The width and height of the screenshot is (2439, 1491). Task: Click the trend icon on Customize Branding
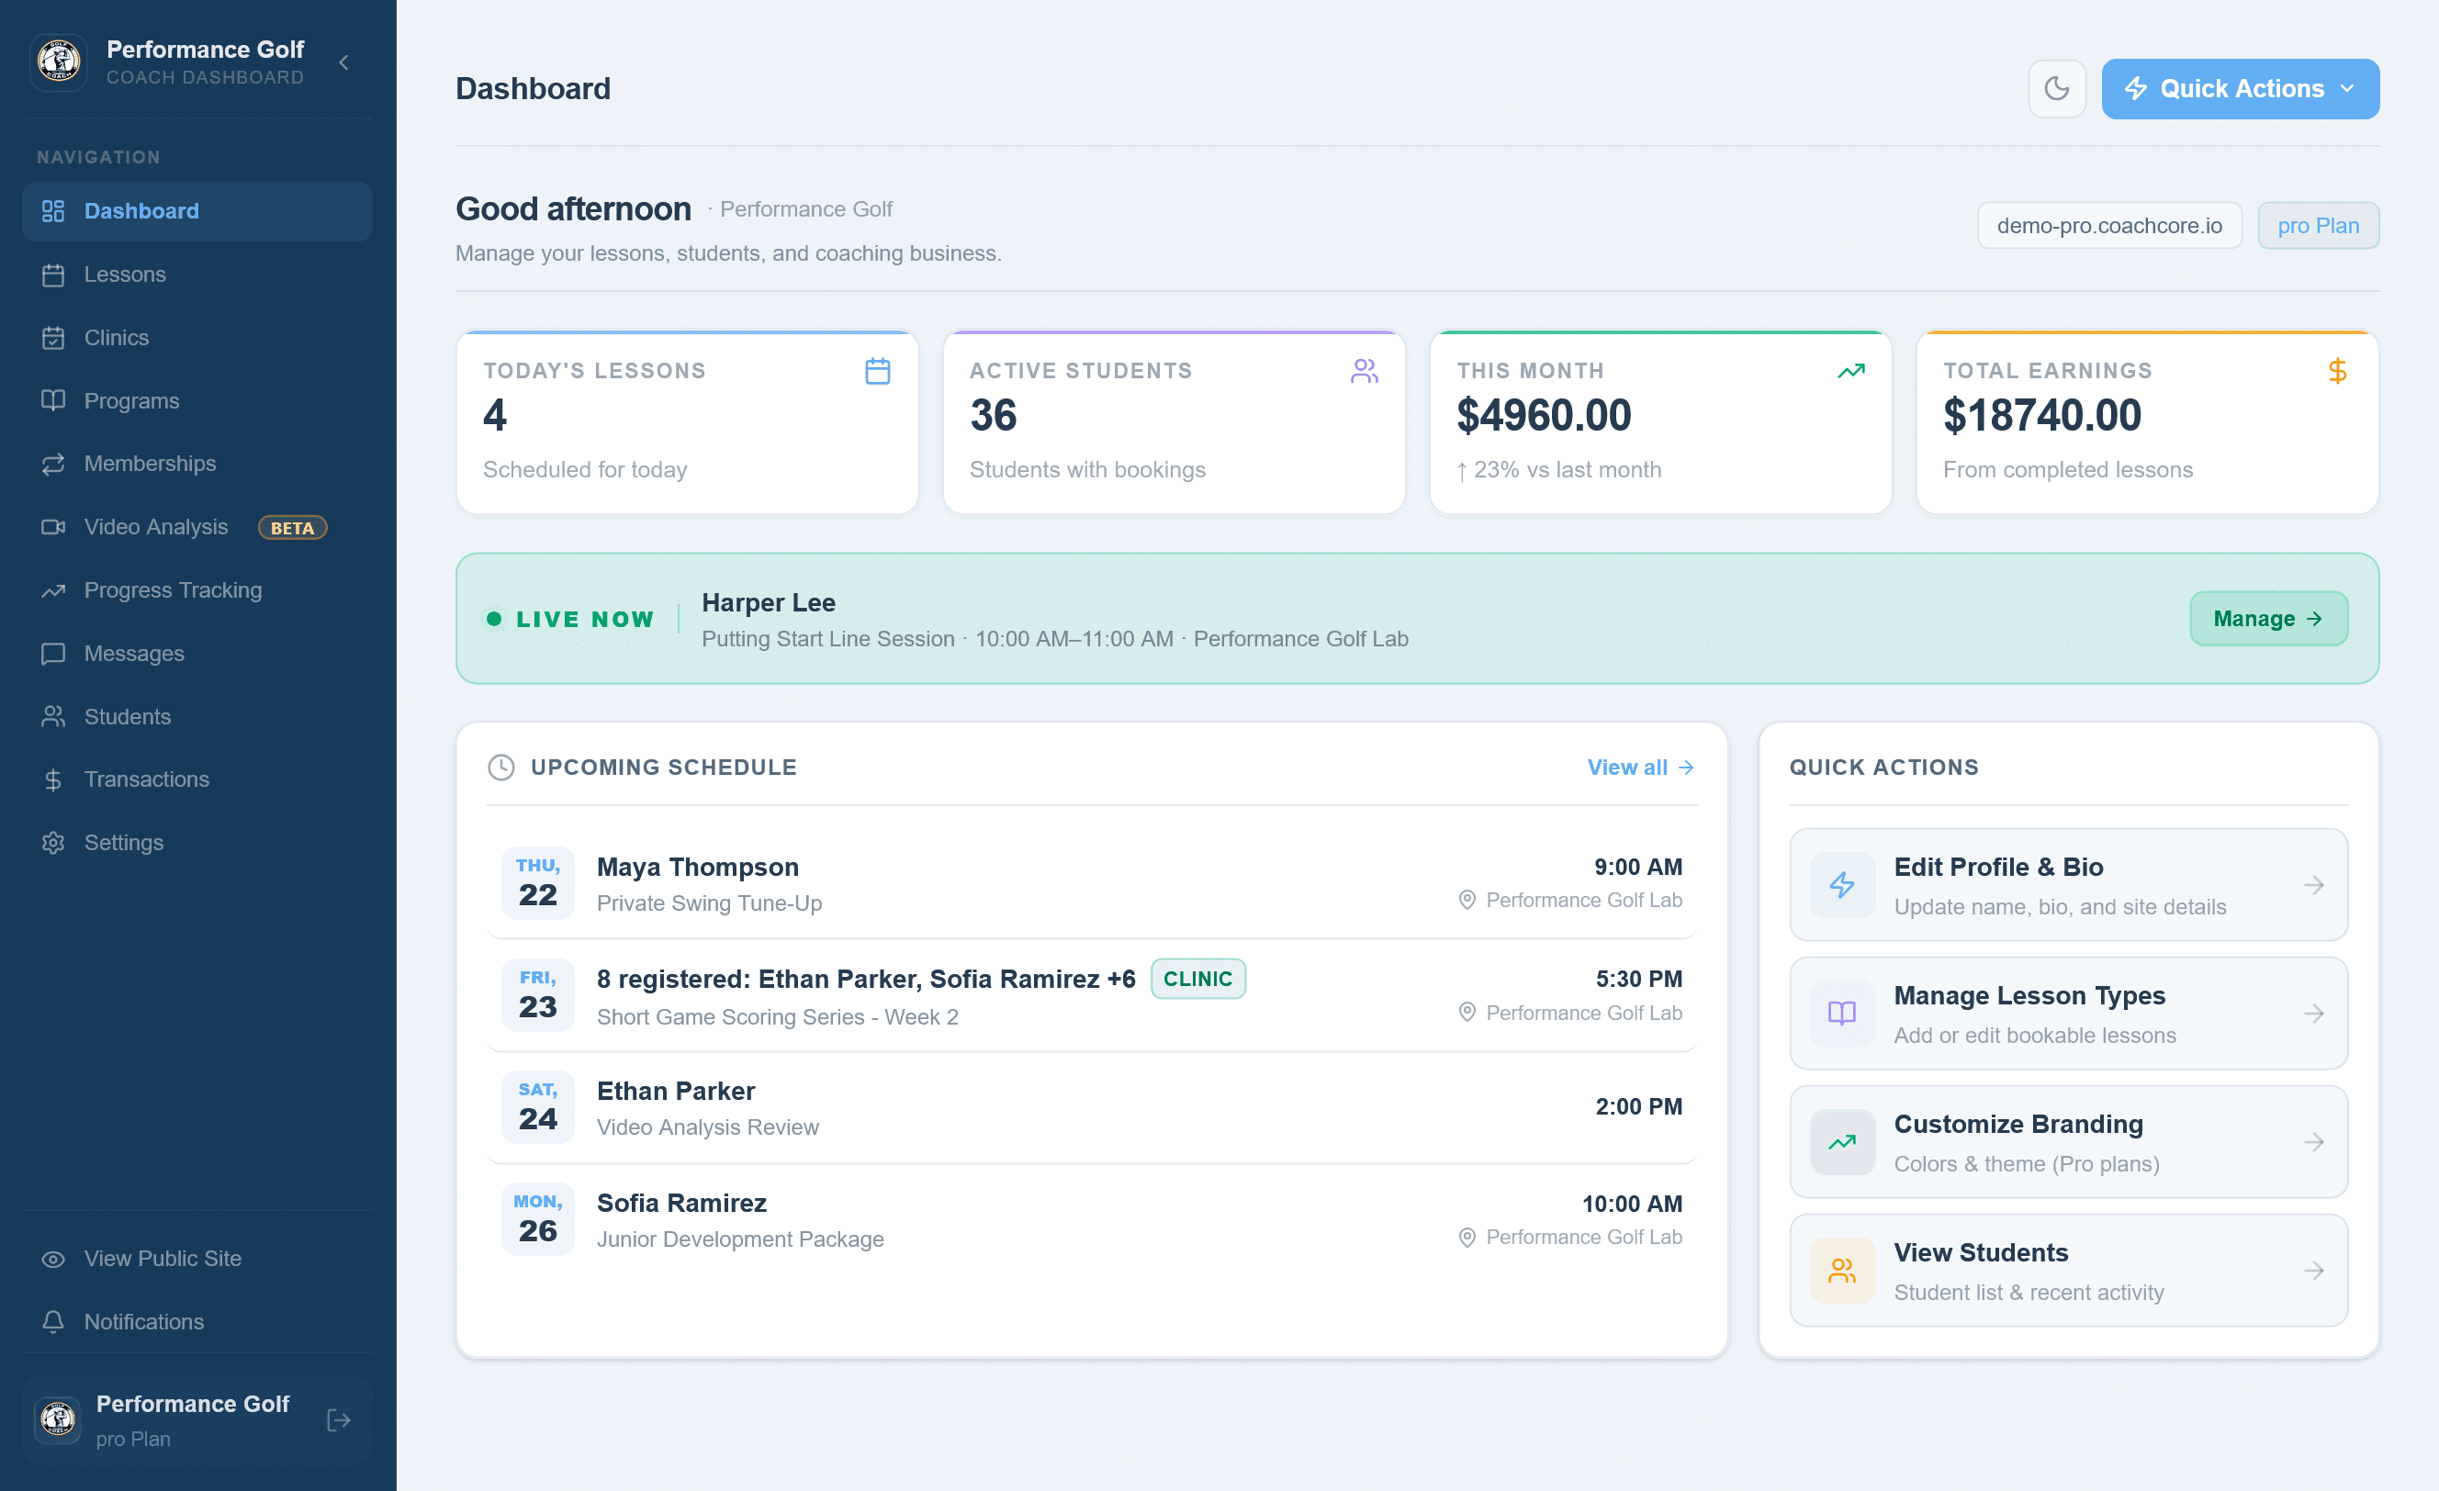coord(1842,1142)
